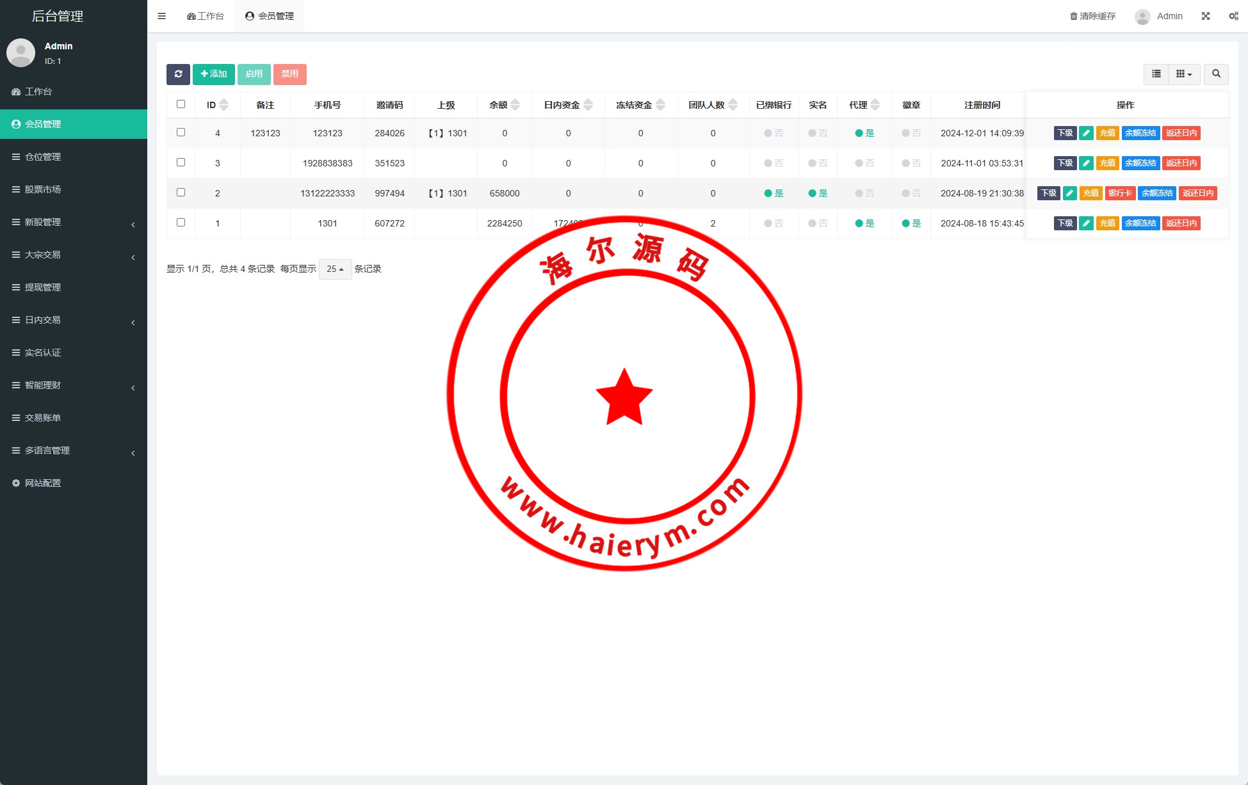Sort table by 余额 column arrows

tap(515, 105)
